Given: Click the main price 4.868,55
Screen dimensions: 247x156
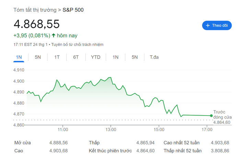Looking at the screenshot, I should click(x=36, y=24).
